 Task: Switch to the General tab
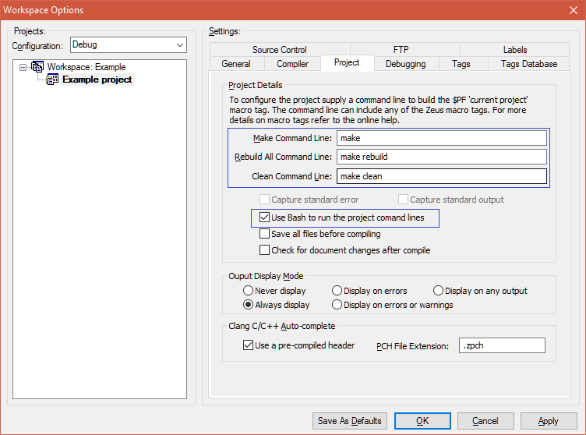tap(236, 64)
